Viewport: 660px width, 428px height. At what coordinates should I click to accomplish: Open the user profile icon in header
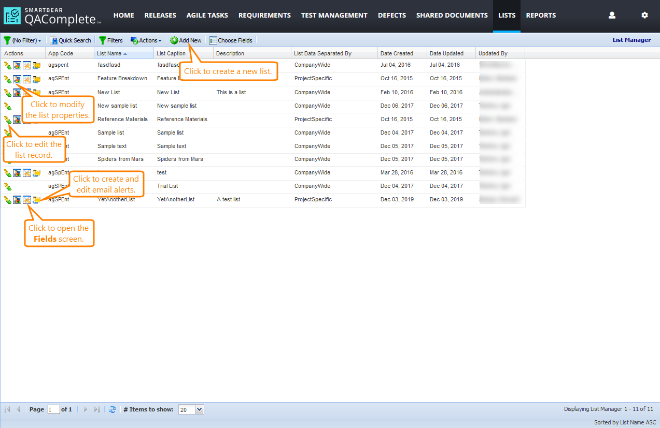(x=612, y=16)
